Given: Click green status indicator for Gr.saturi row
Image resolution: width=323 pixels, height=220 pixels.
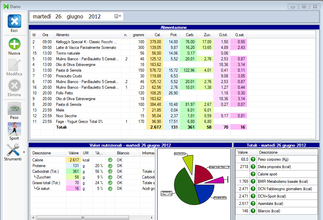Looking at the screenshot, I should (110, 189).
